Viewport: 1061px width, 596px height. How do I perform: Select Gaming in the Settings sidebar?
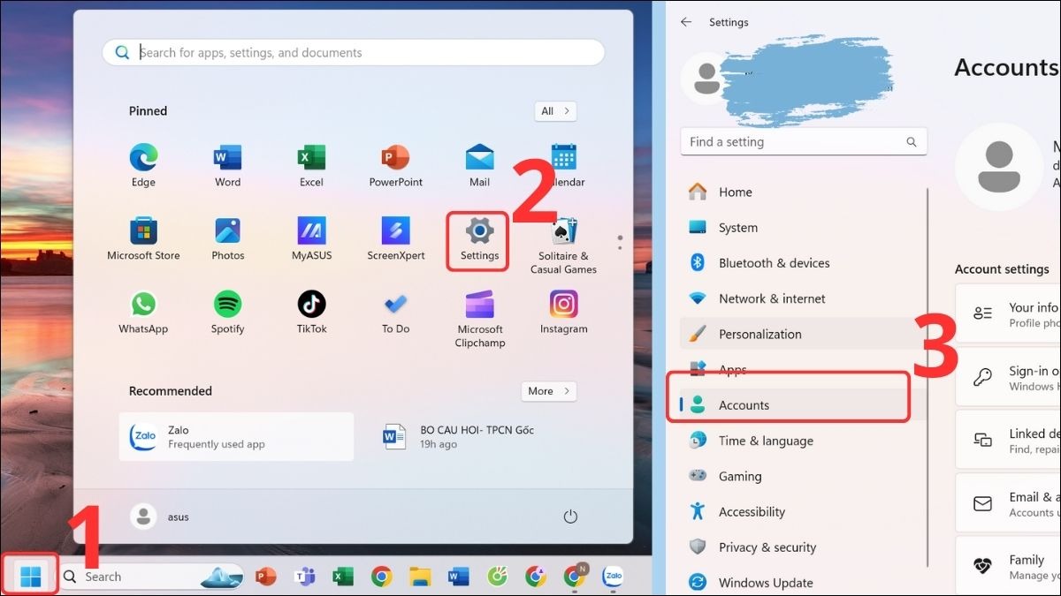click(804, 476)
